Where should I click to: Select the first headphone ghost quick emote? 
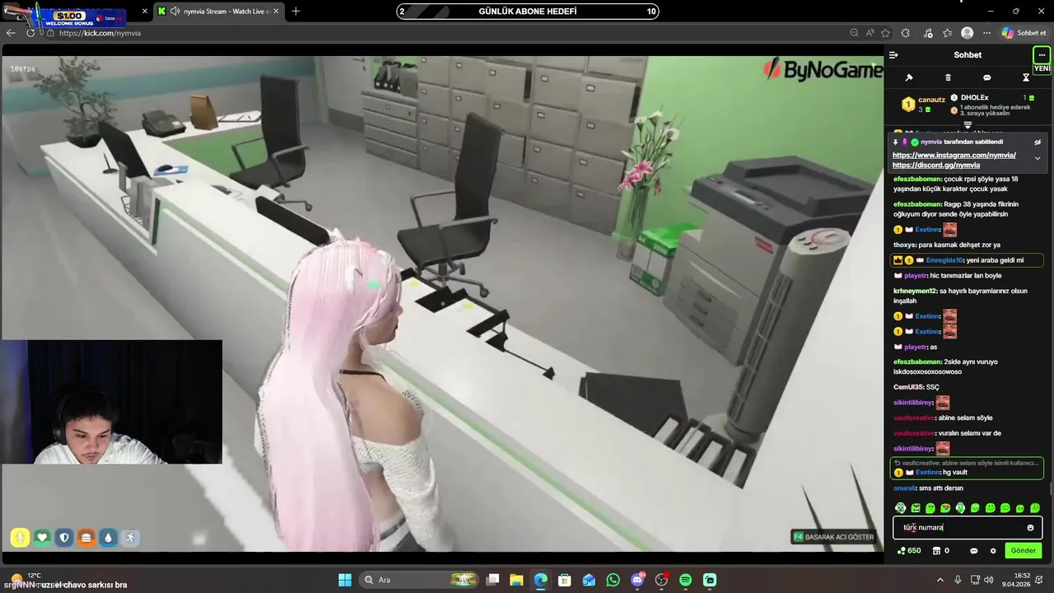coord(900,508)
